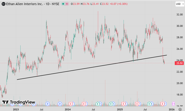The image size is (185, 111).
Task: Click the red 23.52 current price label
Action: [x=179, y=63]
